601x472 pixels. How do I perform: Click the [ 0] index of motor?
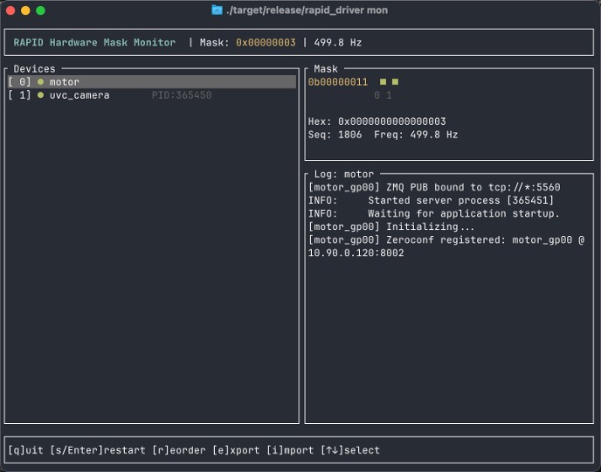tap(19, 82)
